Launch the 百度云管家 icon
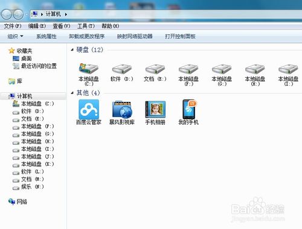The height and width of the screenshot is (229, 302). pyautogui.click(x=89, y=112)
